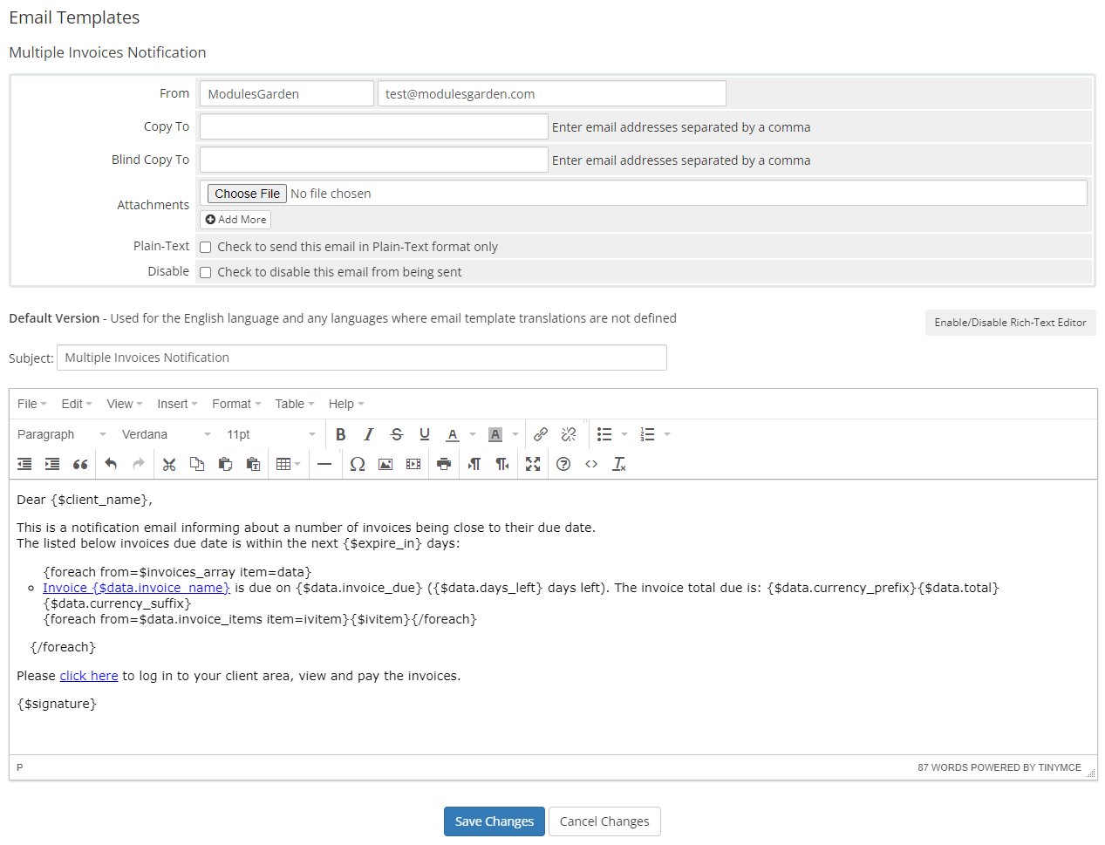Toggle bold formatting in the editor
The width and height of the screenshot is (1105, 845).
point(340,433)
